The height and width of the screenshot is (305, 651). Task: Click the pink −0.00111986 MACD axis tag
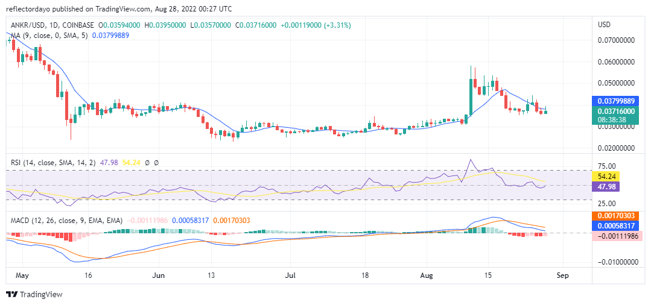click(x=617, y=236)
